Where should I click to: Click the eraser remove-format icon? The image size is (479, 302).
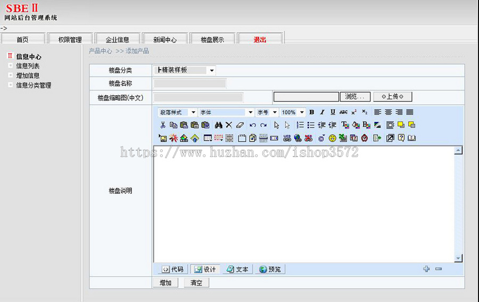pyautogui.click(x=240, y=125)
